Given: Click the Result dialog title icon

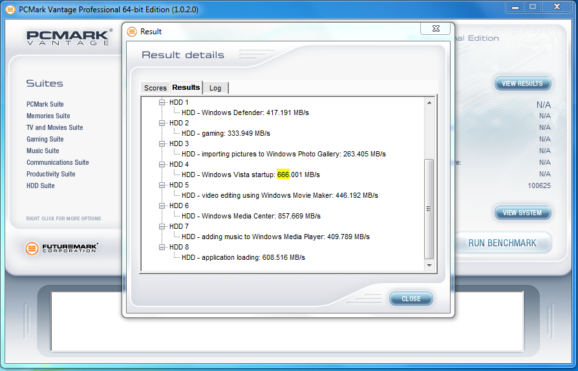Looking at the screenshot, I should [132, 32].
